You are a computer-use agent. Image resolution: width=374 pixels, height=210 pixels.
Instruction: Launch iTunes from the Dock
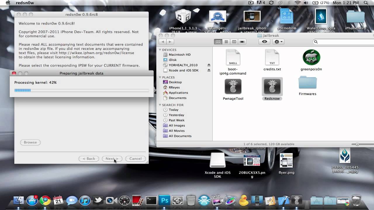point(85,200)
